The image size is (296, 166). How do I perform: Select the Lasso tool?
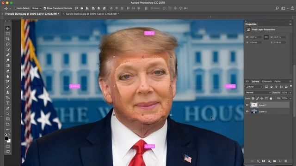pos(8,44)
